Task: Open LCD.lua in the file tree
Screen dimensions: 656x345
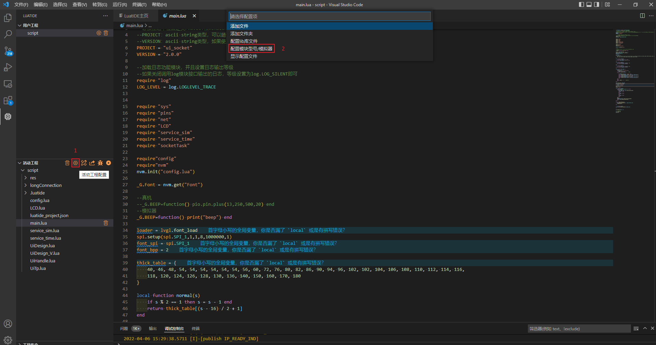Action: tap(37, 208)
